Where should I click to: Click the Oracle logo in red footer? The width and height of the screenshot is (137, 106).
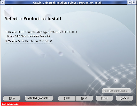10,104
